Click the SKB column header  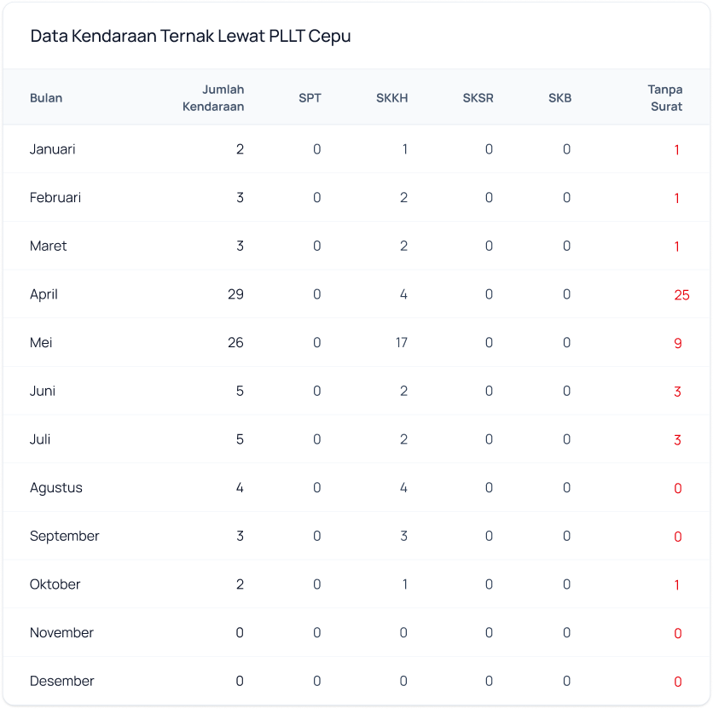tap(559, 97)
